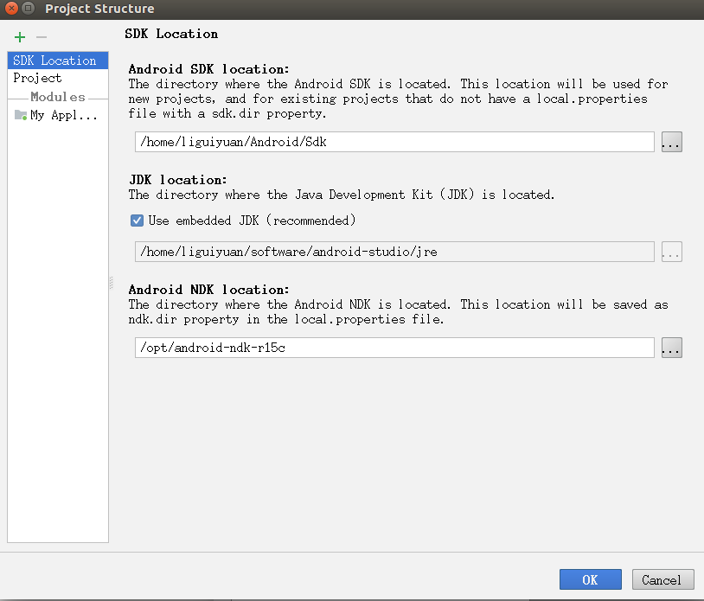Image resolution: width=704 pixels, height=601 pixels.
Task: Uncheck Use embedded JDK checkbox
Action: pyautogui.click(x=137, y=221)
